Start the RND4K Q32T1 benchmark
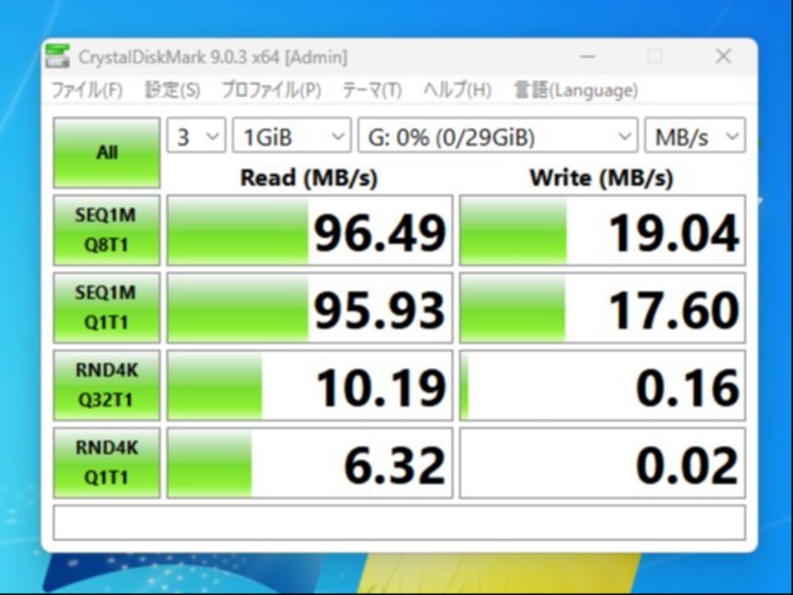This screenshot has height=595, width=793. pyautogui.click(x=107, y=385)
